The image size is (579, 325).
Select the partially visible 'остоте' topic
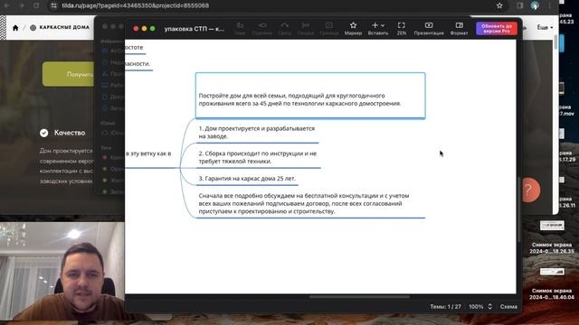click(134, 48)
